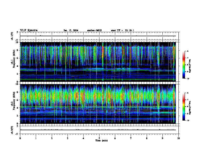
Task: Click the ch.3 voltage waveform trace
Action: point(98,130)
